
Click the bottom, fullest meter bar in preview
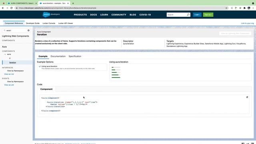[116, 77]
